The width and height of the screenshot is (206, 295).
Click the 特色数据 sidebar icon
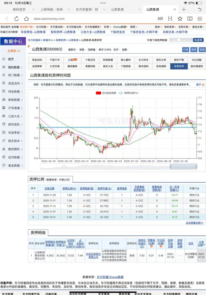4,91
